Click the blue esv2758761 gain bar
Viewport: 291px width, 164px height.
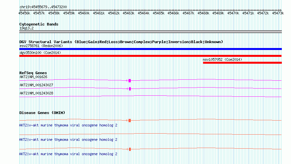pyautogui.click(x=150, y=49)
